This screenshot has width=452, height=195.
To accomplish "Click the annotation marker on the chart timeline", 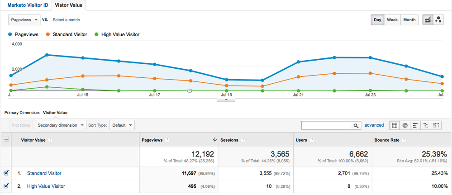I will 190,91.
